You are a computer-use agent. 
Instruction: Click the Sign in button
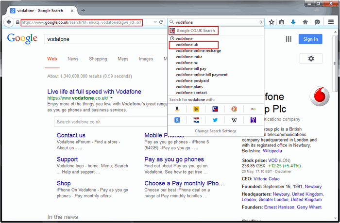[x=310, y=39]
